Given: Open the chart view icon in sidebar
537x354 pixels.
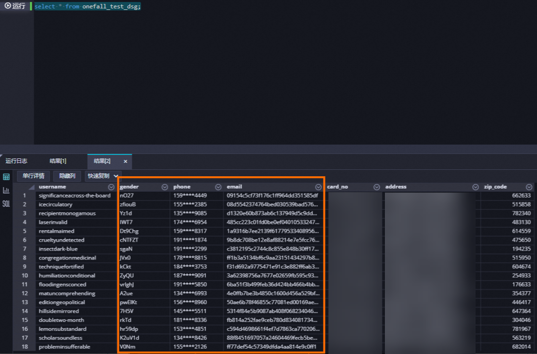Looking at the screenshot, I should 6,190.
